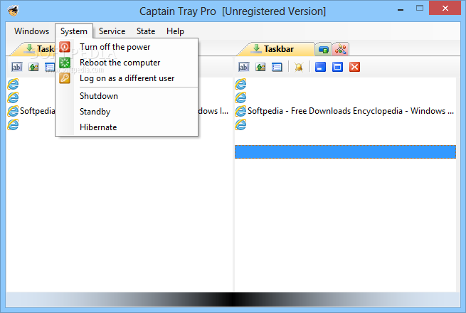
Task: Click the red X close-window icon in right toolbar
Action: 354,67
